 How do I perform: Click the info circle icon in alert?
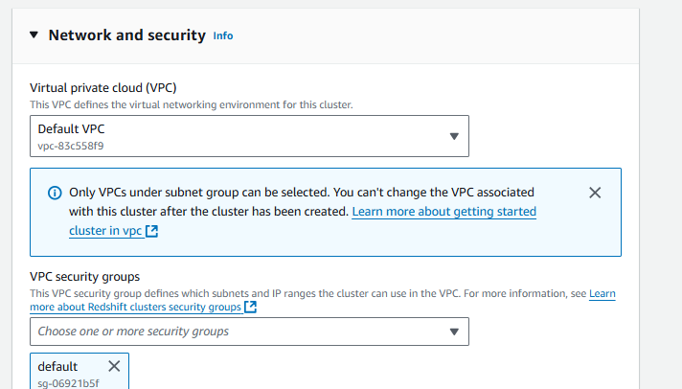pyautogui.click(x=55, y=193)
